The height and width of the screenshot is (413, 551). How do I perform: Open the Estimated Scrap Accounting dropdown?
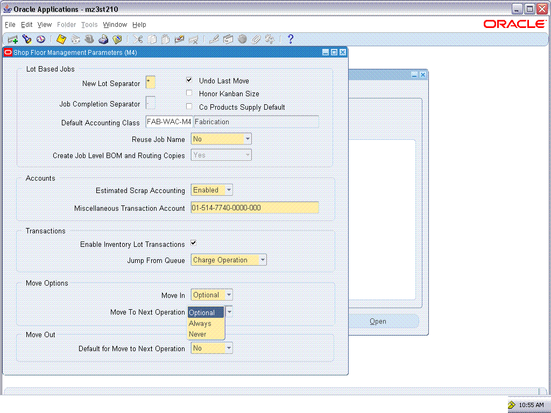tap(229, 190)
